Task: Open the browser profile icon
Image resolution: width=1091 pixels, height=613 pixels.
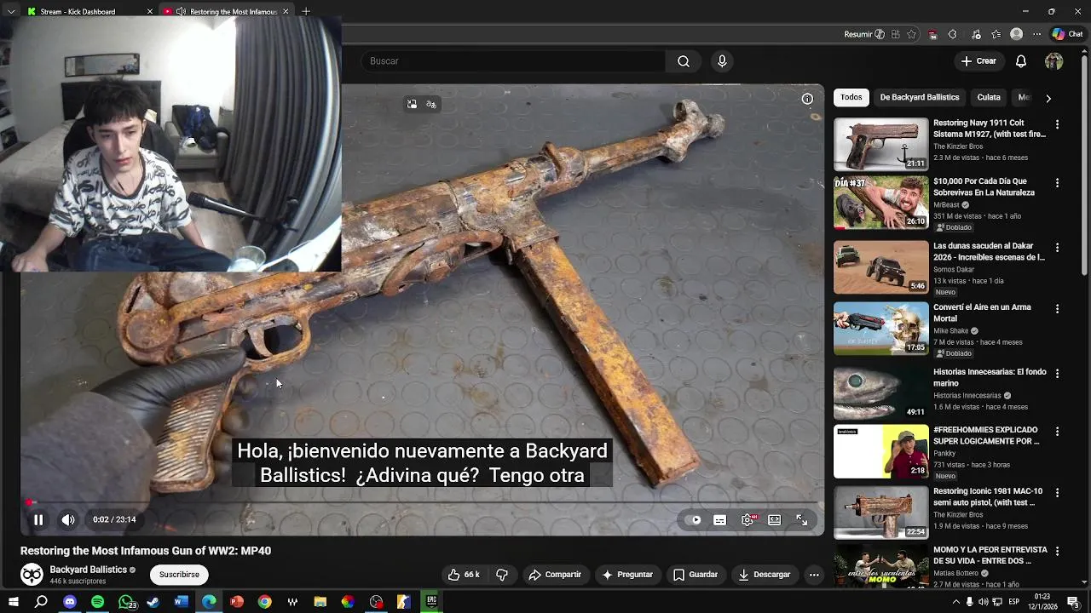Action: tap(1016, 35)
